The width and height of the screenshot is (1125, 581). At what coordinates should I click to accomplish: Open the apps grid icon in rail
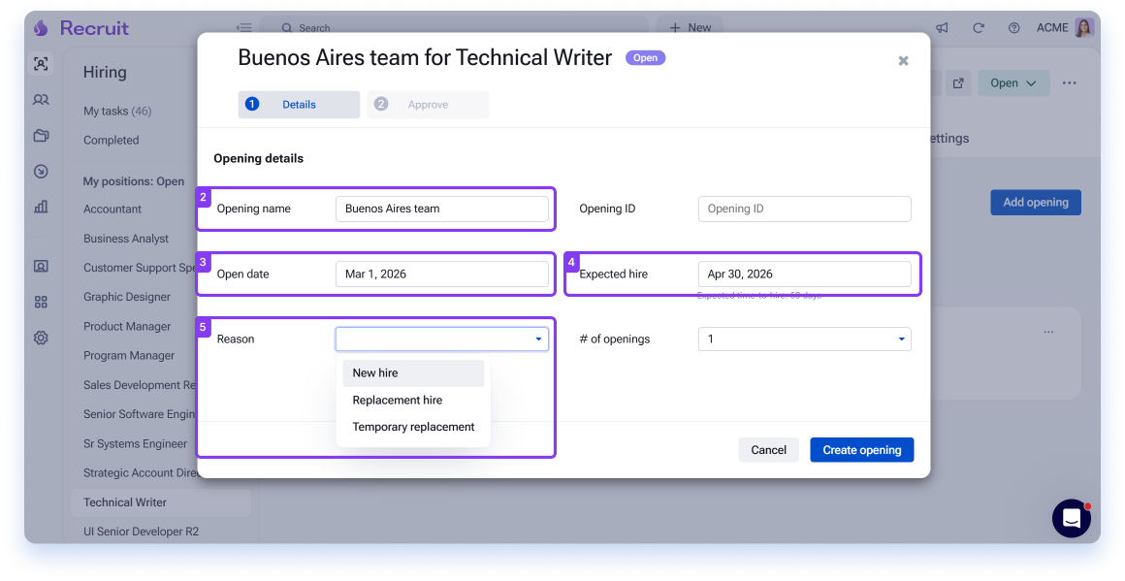[41, 302]
